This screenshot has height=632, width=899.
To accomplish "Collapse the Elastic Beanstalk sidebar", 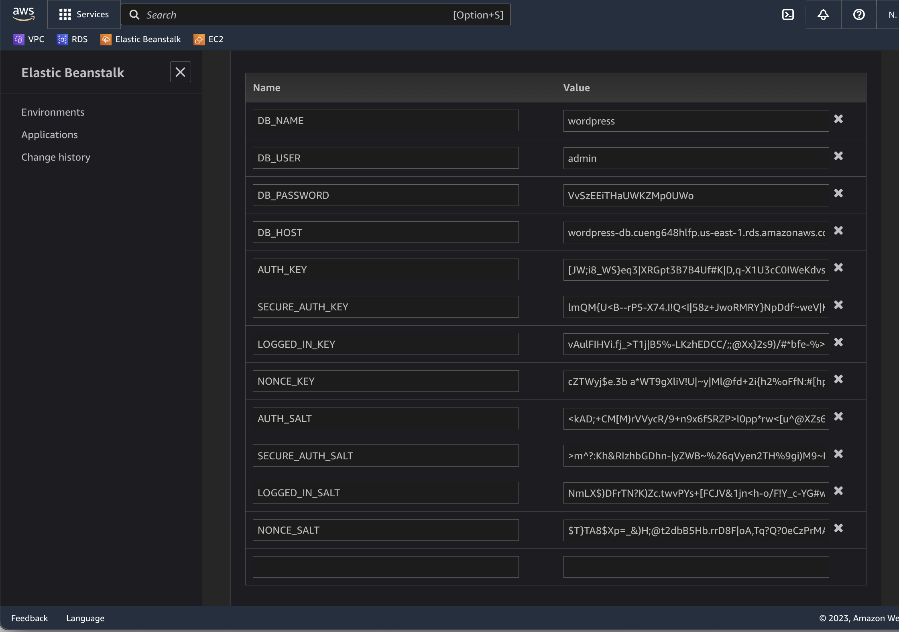I will (x=180, y=72).
